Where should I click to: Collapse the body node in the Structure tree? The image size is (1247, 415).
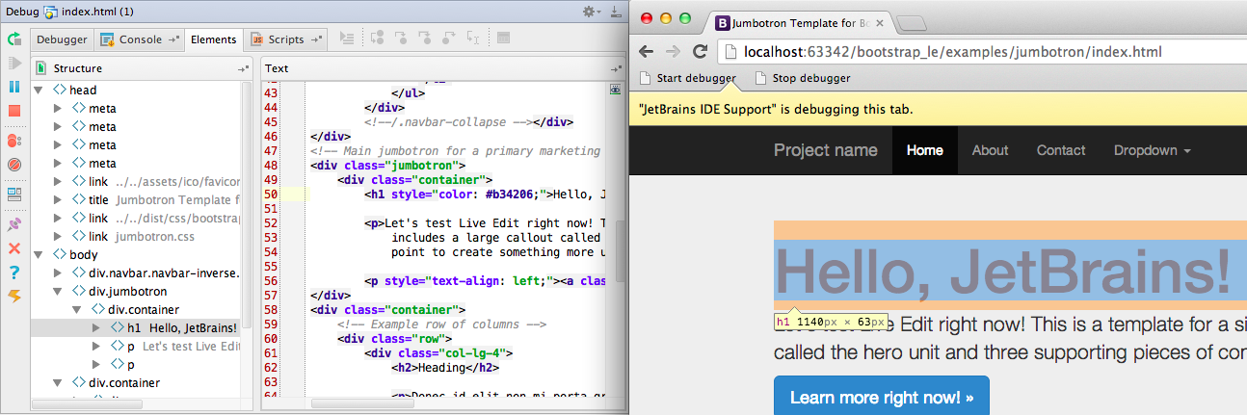pyautogui.click(x=40, y=254)
